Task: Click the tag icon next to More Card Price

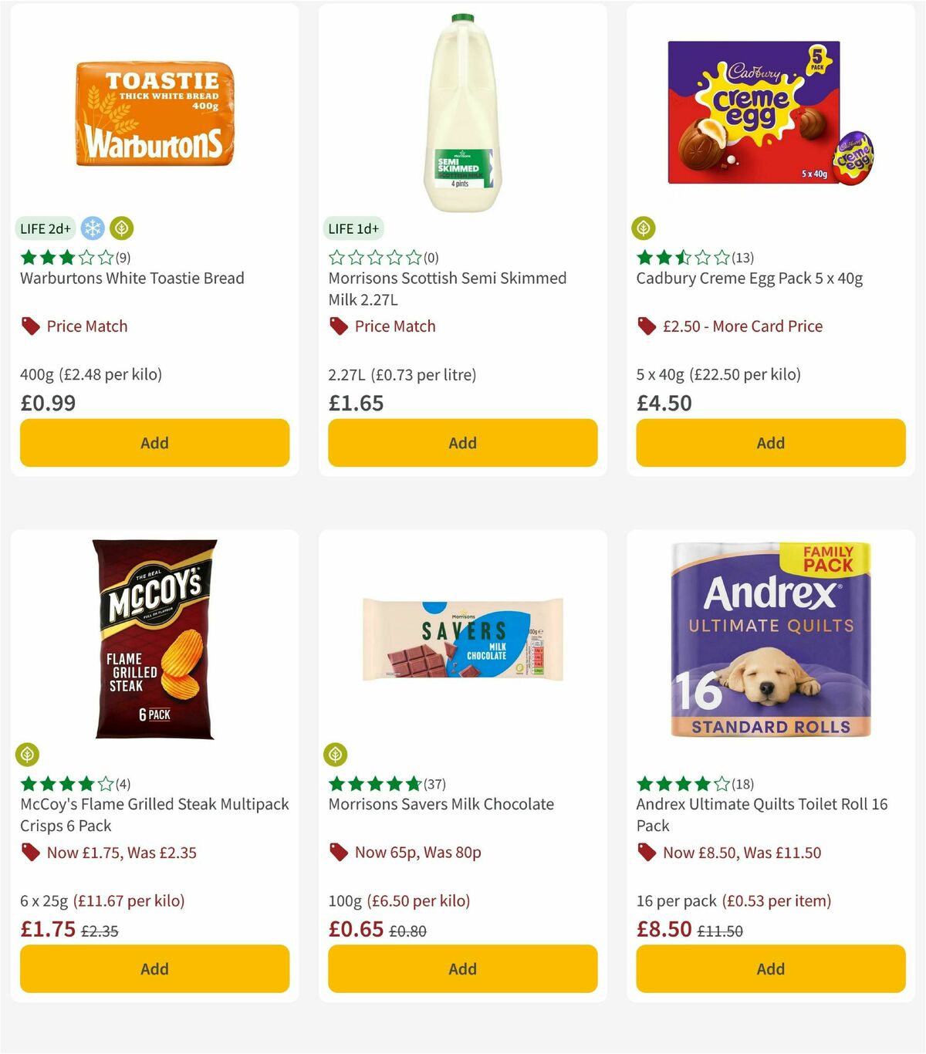Action: coord(646,327)
